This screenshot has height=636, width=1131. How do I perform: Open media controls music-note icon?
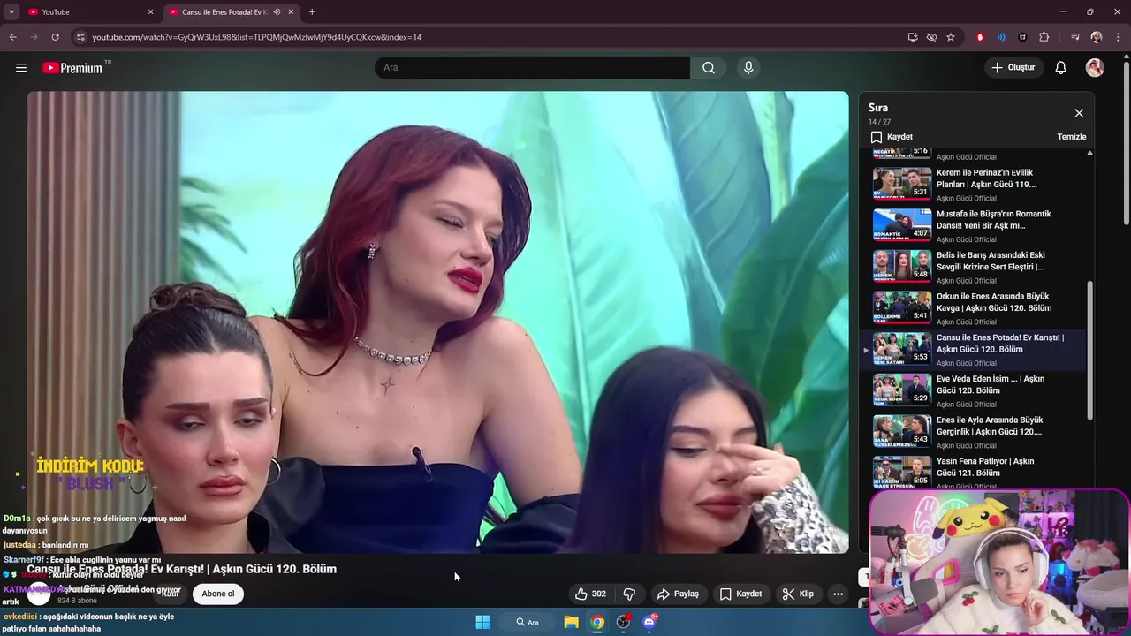[1074, 37]
